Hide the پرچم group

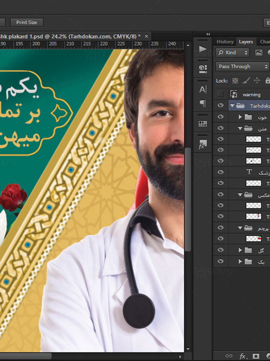[221, 227]
